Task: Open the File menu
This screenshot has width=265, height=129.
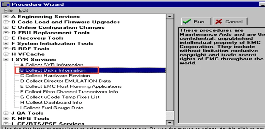Action: pyautogui.click(x=9, y=10)
